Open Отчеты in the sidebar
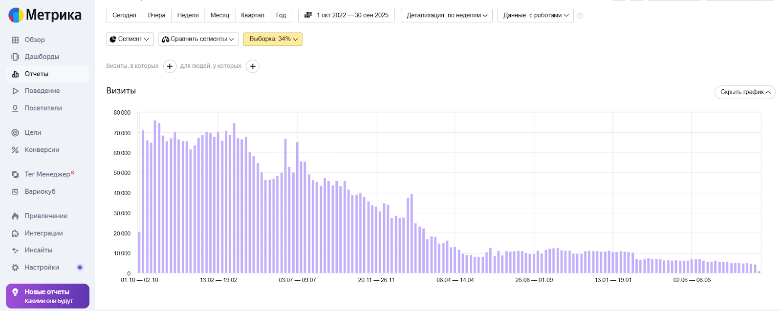Image resolution: width=782 pixels, height=311 pixels. click(37, 74)
